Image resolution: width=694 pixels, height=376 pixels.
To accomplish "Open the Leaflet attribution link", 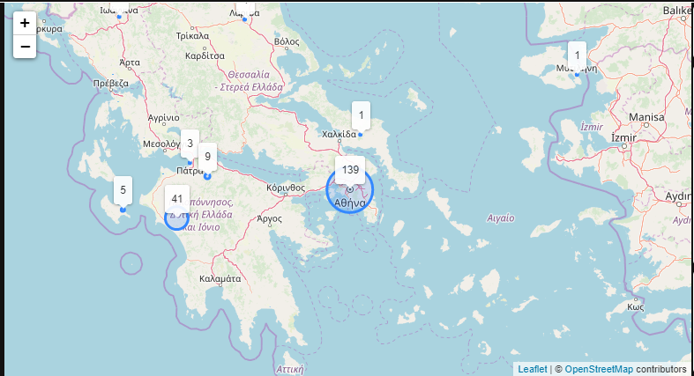I will [533, 369].
